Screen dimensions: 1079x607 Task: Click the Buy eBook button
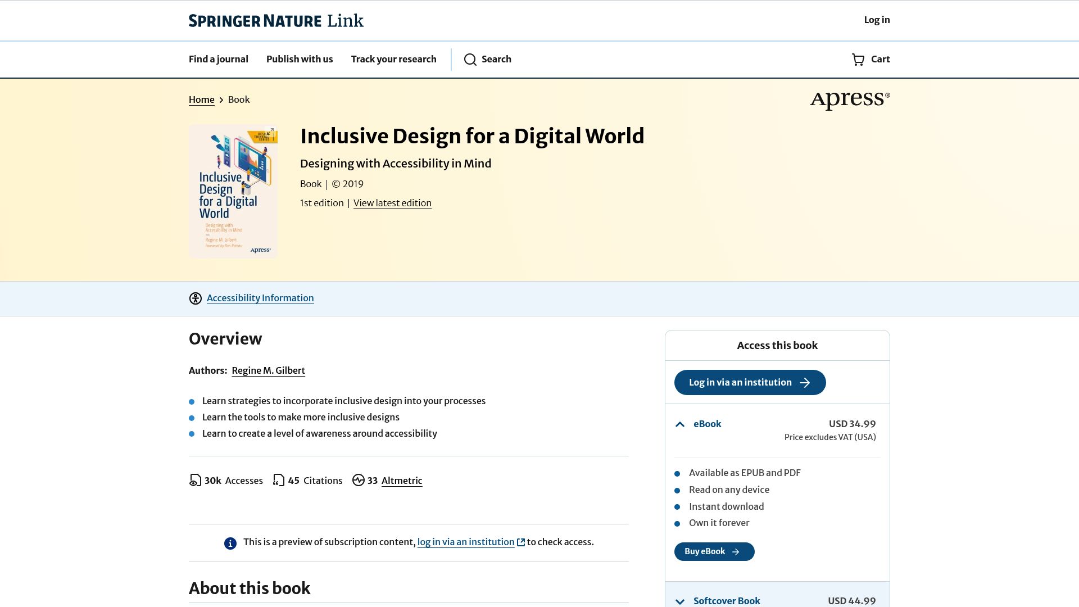tap(714, 551)
